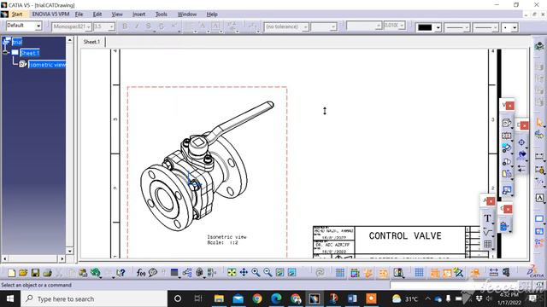The height and width of the screenshot is (307, 547).
Task: Open the ENOVIA V5 VPM menu
Action: pos(50,14)
